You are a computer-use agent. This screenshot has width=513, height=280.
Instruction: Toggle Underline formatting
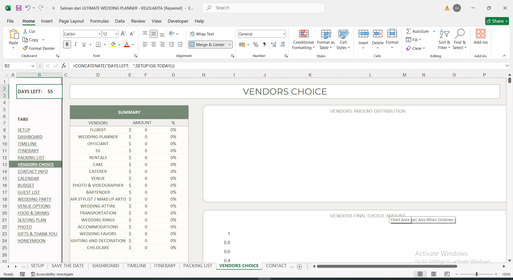pyautogui.click(x=84, y=44)
